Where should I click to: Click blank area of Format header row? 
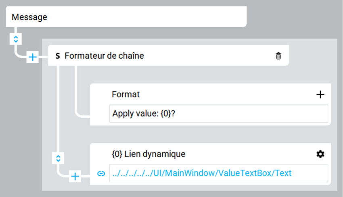tap(226, 94)
